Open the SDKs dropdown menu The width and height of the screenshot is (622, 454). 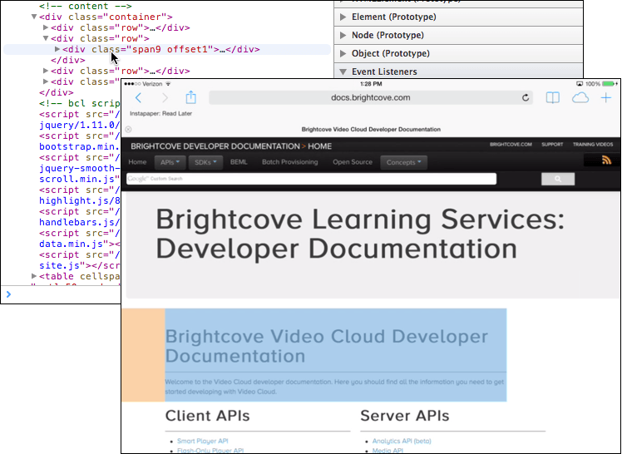click(x=205, y=162)
